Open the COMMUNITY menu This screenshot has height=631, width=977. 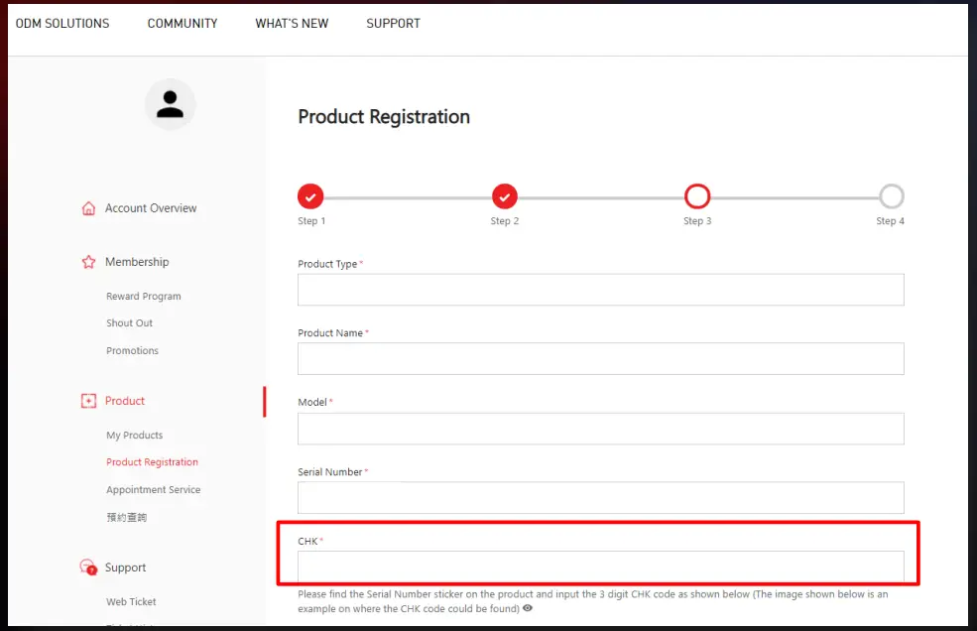(183, 24)
